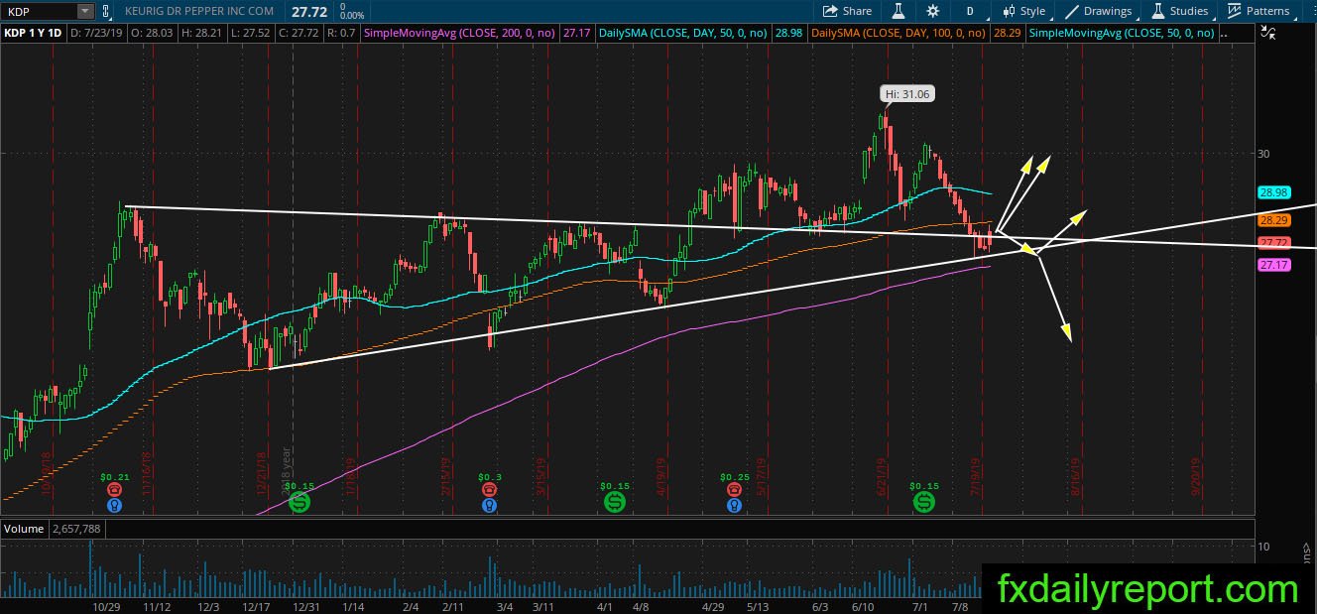Open the Drawings menu
1317x614 pixels.
(x=1099, y=11)
